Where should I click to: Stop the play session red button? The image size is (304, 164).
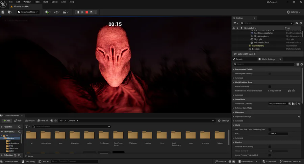tap(87, 12)
